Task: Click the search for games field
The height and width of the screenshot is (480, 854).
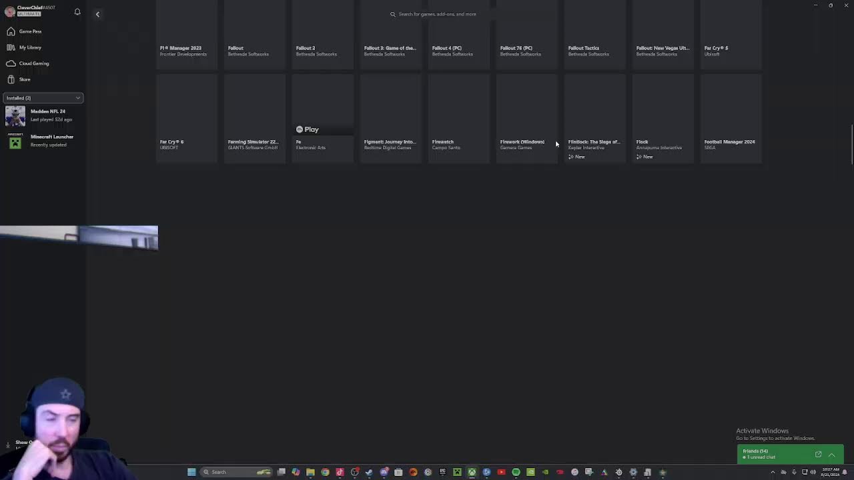Action: click(437, 14)
